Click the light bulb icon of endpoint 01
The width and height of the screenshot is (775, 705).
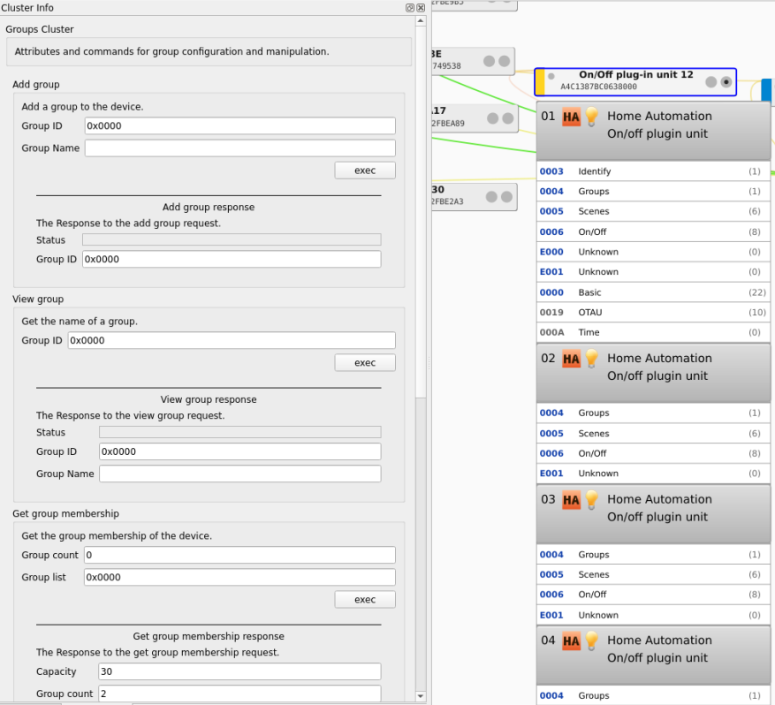(591, 117)
